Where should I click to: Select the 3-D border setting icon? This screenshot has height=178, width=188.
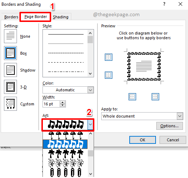coord(10,87)
